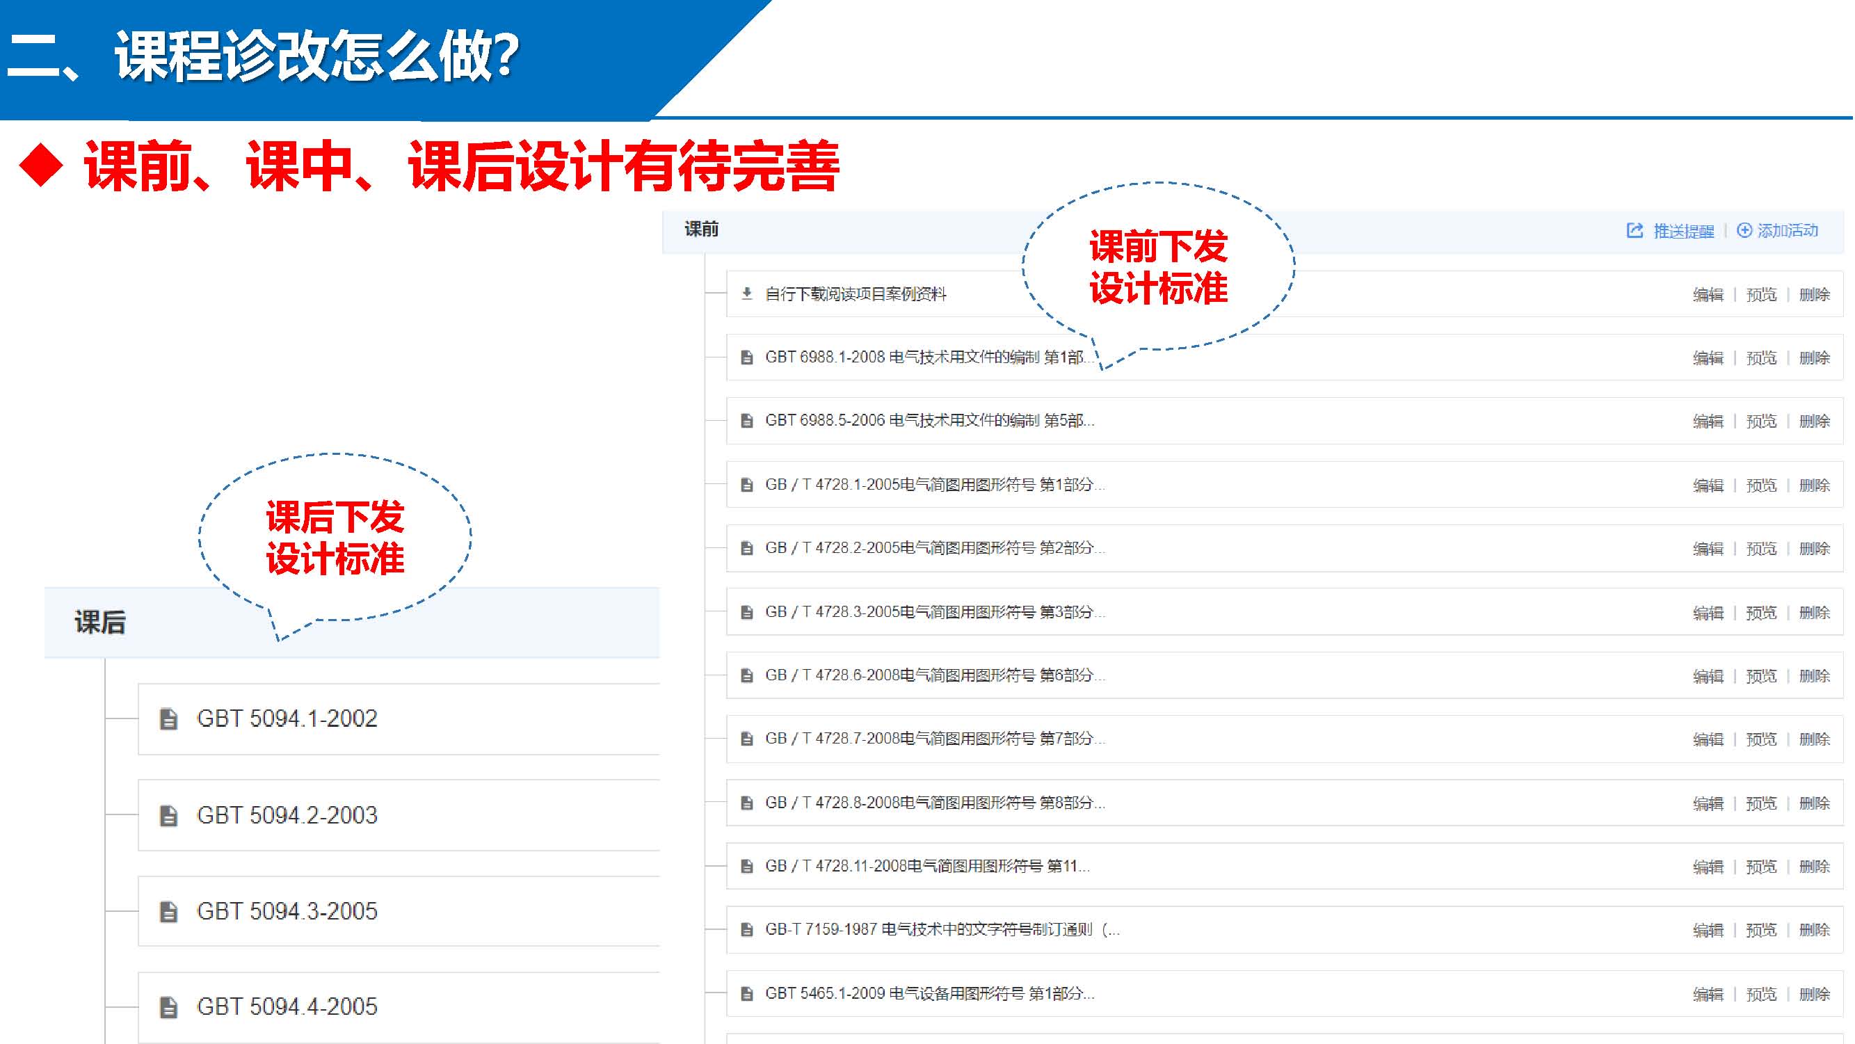The height and width of the screenshot is (1044, 1855).
Task: Click 编辑 for 自行下载阅读项目案例资料 row
Action: click(x=1708, y=294)
